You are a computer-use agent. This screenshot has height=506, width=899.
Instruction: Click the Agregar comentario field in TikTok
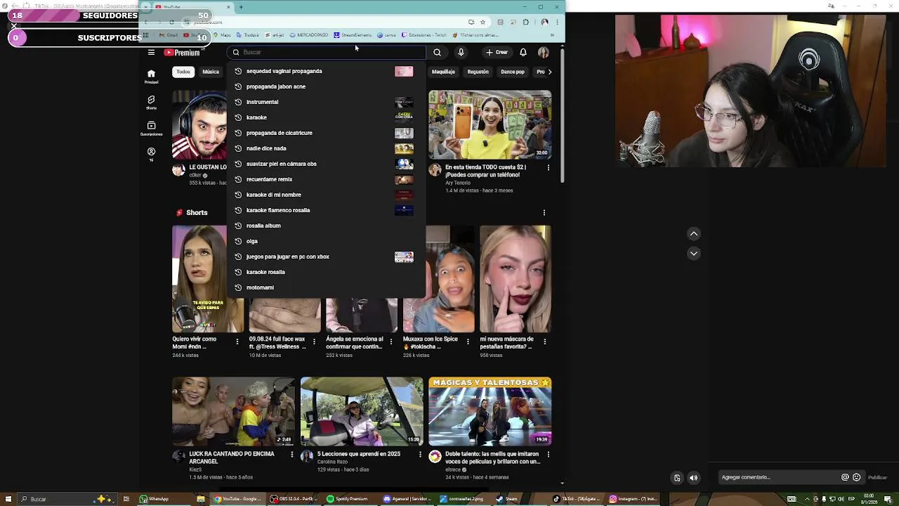click(x=778, y=477)
